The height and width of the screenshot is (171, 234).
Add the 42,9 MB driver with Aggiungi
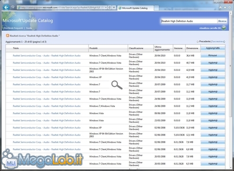213,70
